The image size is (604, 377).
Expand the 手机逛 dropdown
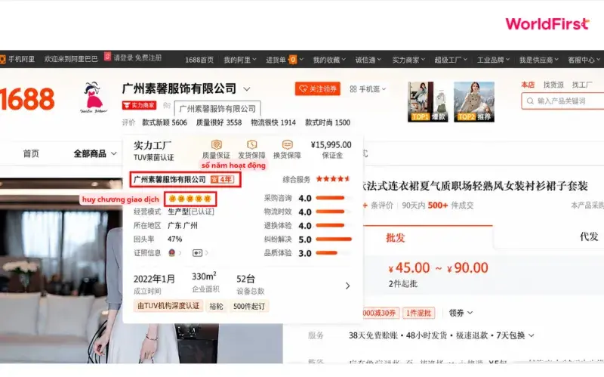pyautogui.click(x=368, y=89)
